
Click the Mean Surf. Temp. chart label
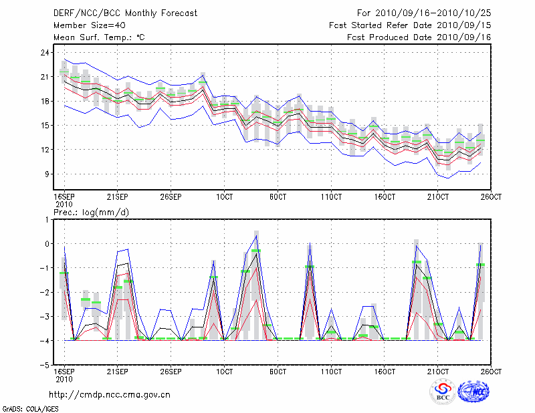click(99, 37)
